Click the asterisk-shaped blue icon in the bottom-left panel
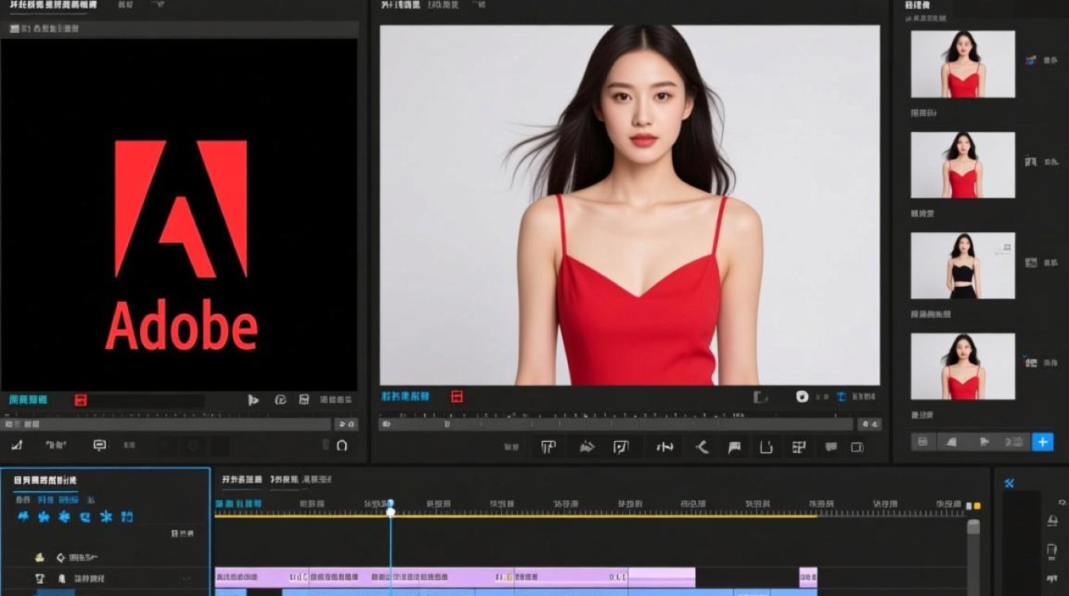1069x596 pixels. [x=106, y=517]
